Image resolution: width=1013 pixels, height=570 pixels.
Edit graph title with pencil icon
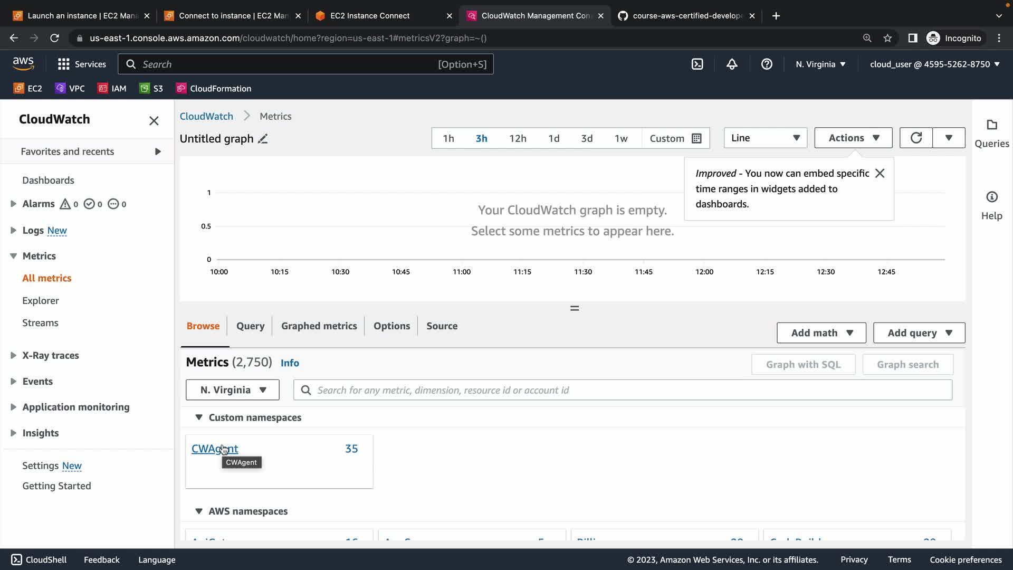tap(263, 139)
